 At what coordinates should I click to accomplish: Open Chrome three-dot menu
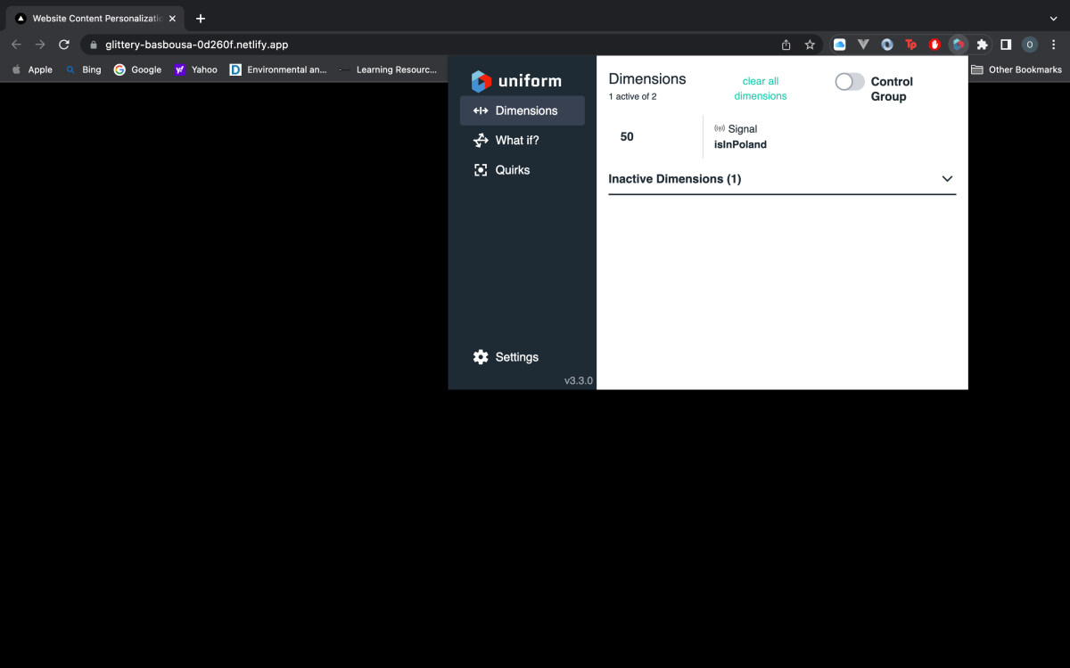[x=1055, y=45]
